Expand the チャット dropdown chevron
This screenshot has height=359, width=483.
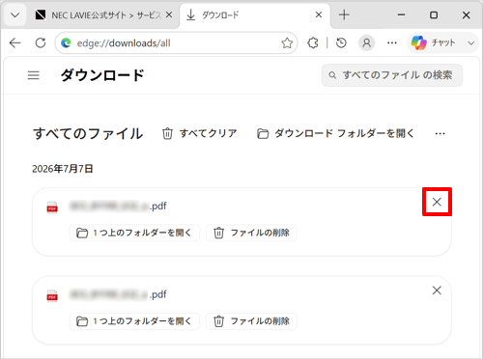click(471, 42)
